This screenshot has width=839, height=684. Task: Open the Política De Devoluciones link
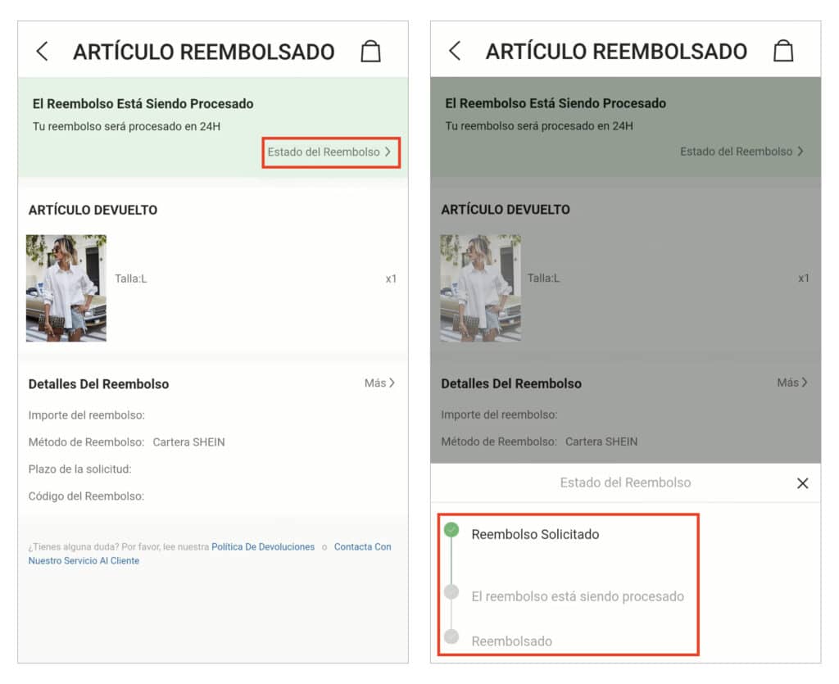263,546
